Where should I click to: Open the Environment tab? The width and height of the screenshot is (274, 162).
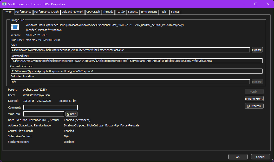tap(149, 12)
